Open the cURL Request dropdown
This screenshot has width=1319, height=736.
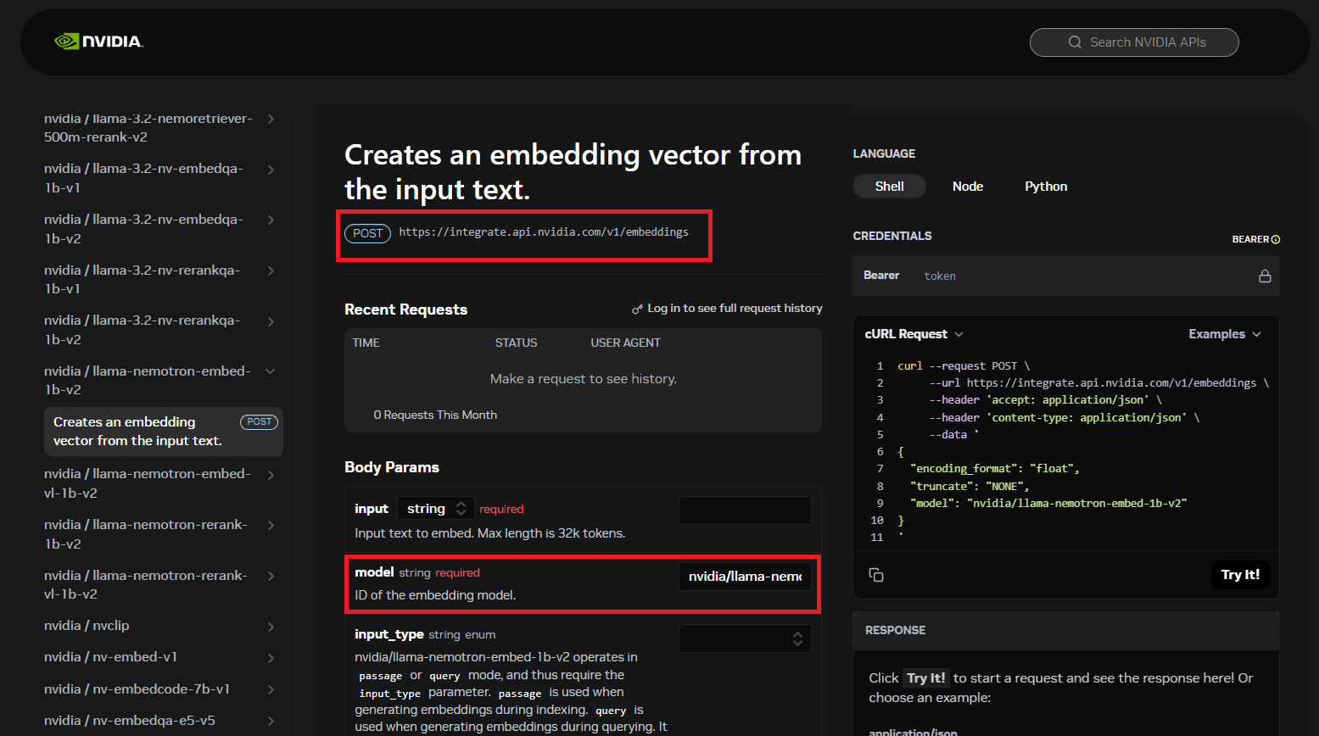tap(914, 334)
